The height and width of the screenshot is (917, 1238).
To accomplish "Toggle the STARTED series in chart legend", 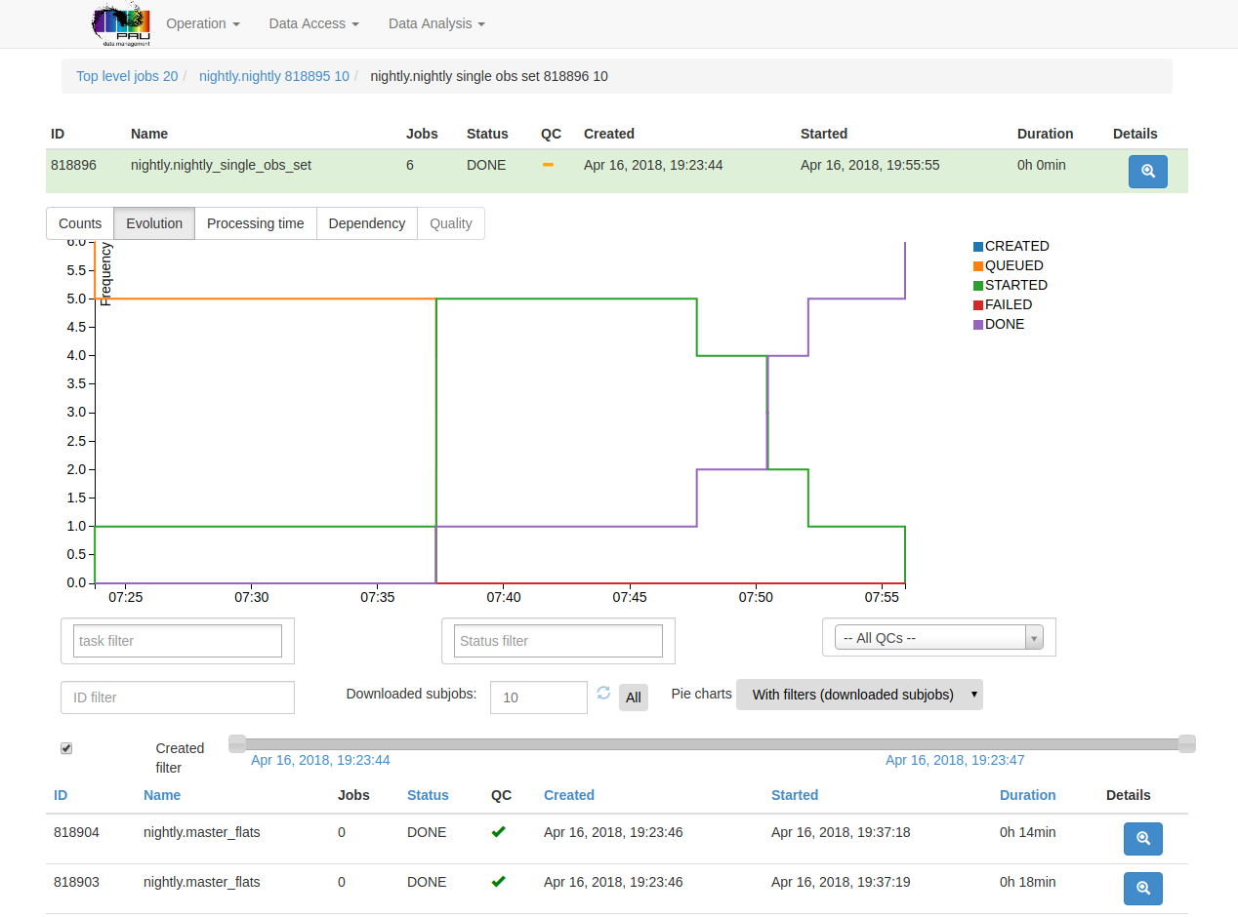I will point(1015,285).
